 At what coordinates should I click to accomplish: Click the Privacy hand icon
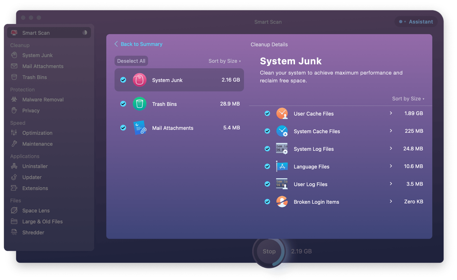pyautogui.click(x=14, y=110)
